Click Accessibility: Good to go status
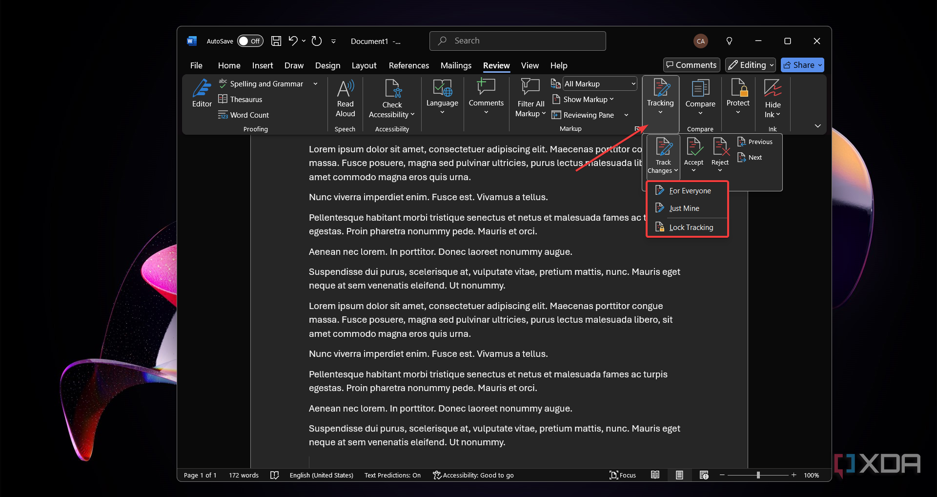 pos(473,475)
